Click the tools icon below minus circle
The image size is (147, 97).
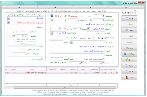[x=52, y=20]
